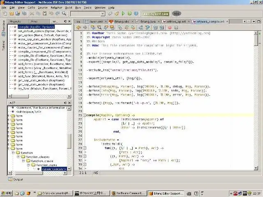Select the atom 'compile' AST leaf
The height and width of the screenshot is (197, 263).
tap(54, 169)
